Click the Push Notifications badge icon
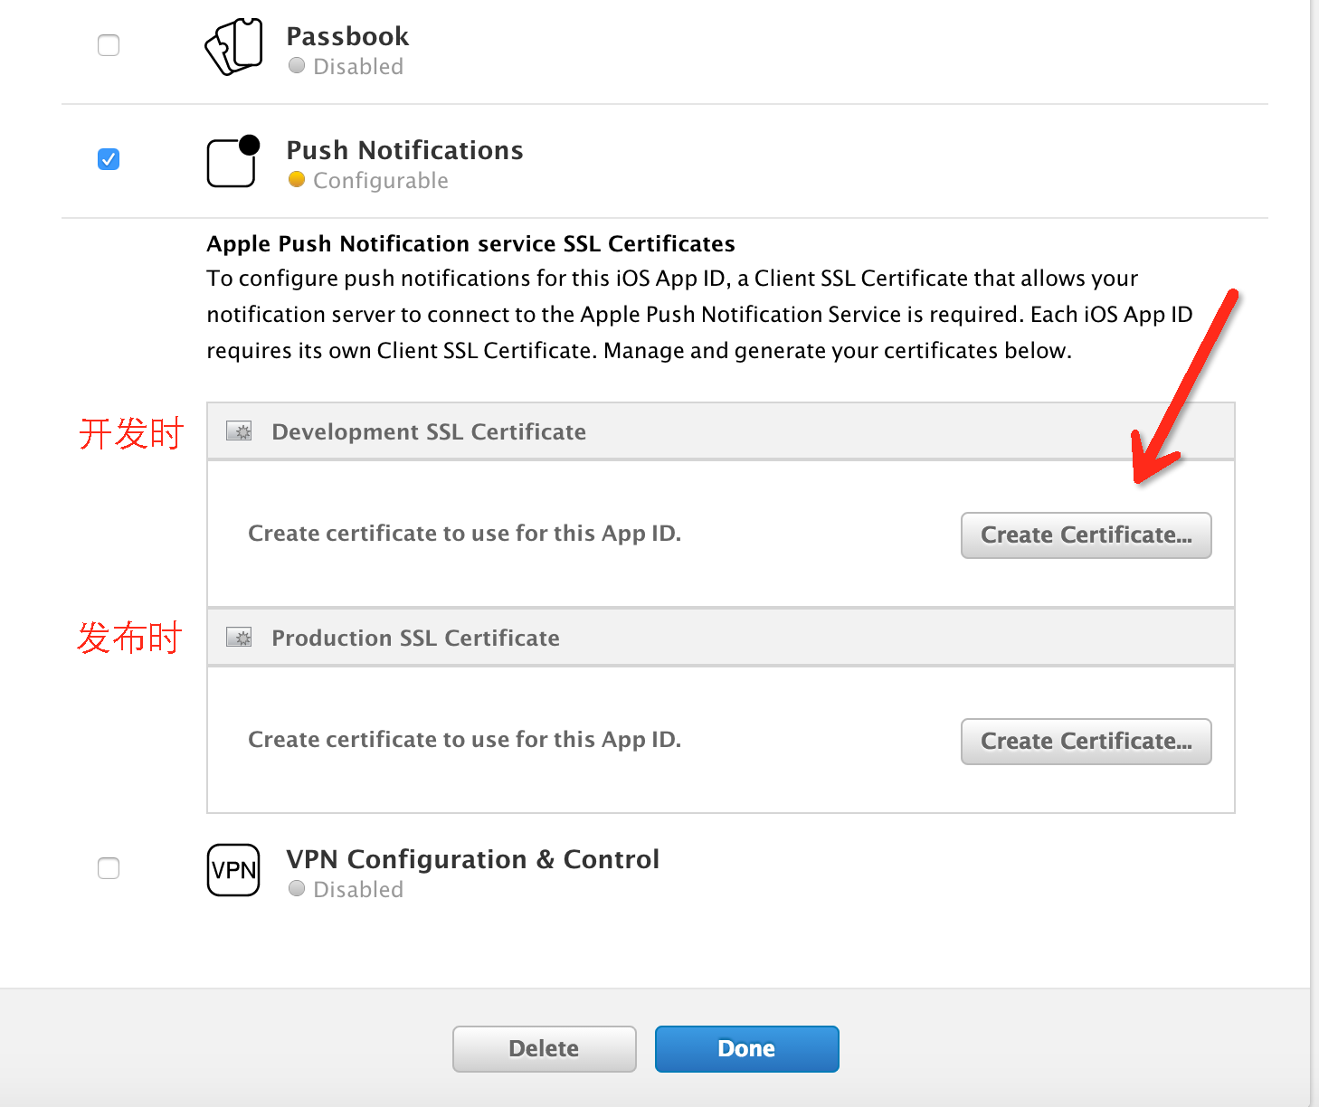The height and width of the screenshot is (1107, 1319). [232, 161]
